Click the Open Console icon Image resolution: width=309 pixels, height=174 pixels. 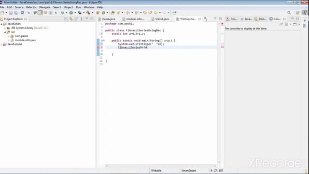click(x=295, y=24)
